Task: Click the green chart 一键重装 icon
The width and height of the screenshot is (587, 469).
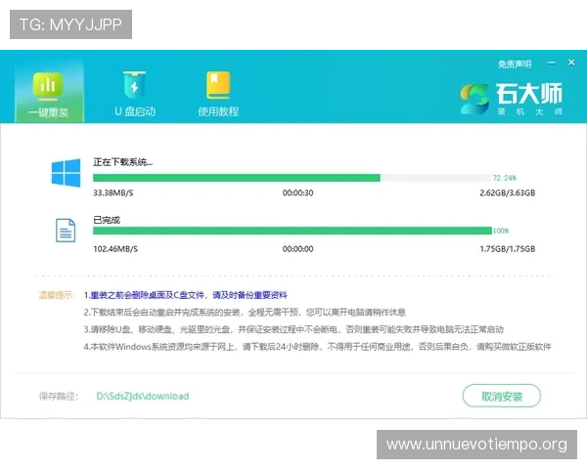Action: click(x=48, y=86)
